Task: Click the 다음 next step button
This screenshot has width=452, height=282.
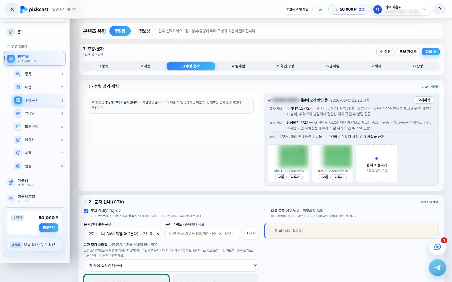Action: tap(431, 52)
